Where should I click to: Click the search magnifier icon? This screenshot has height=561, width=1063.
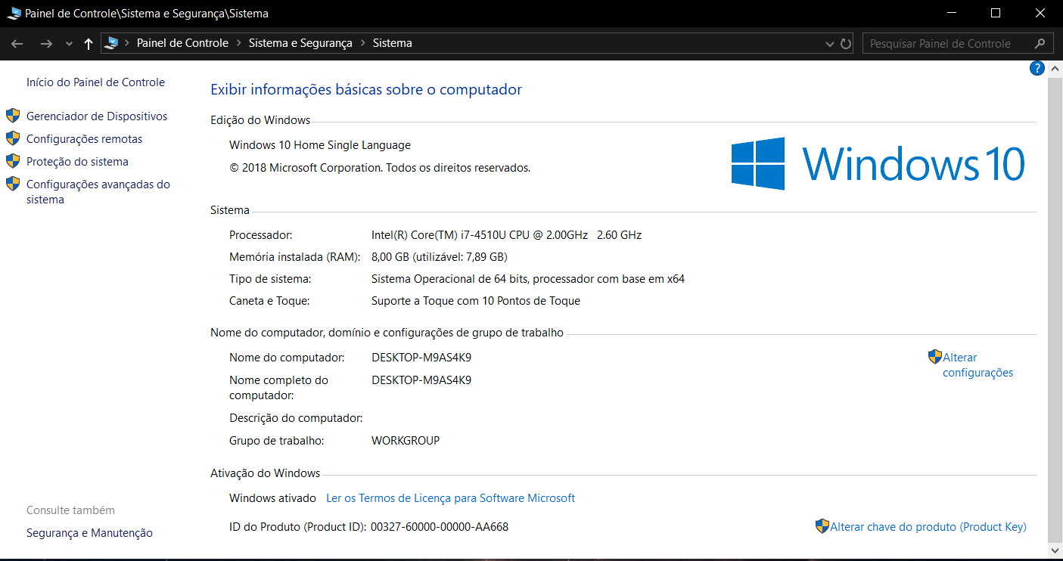pos(1040,44)
